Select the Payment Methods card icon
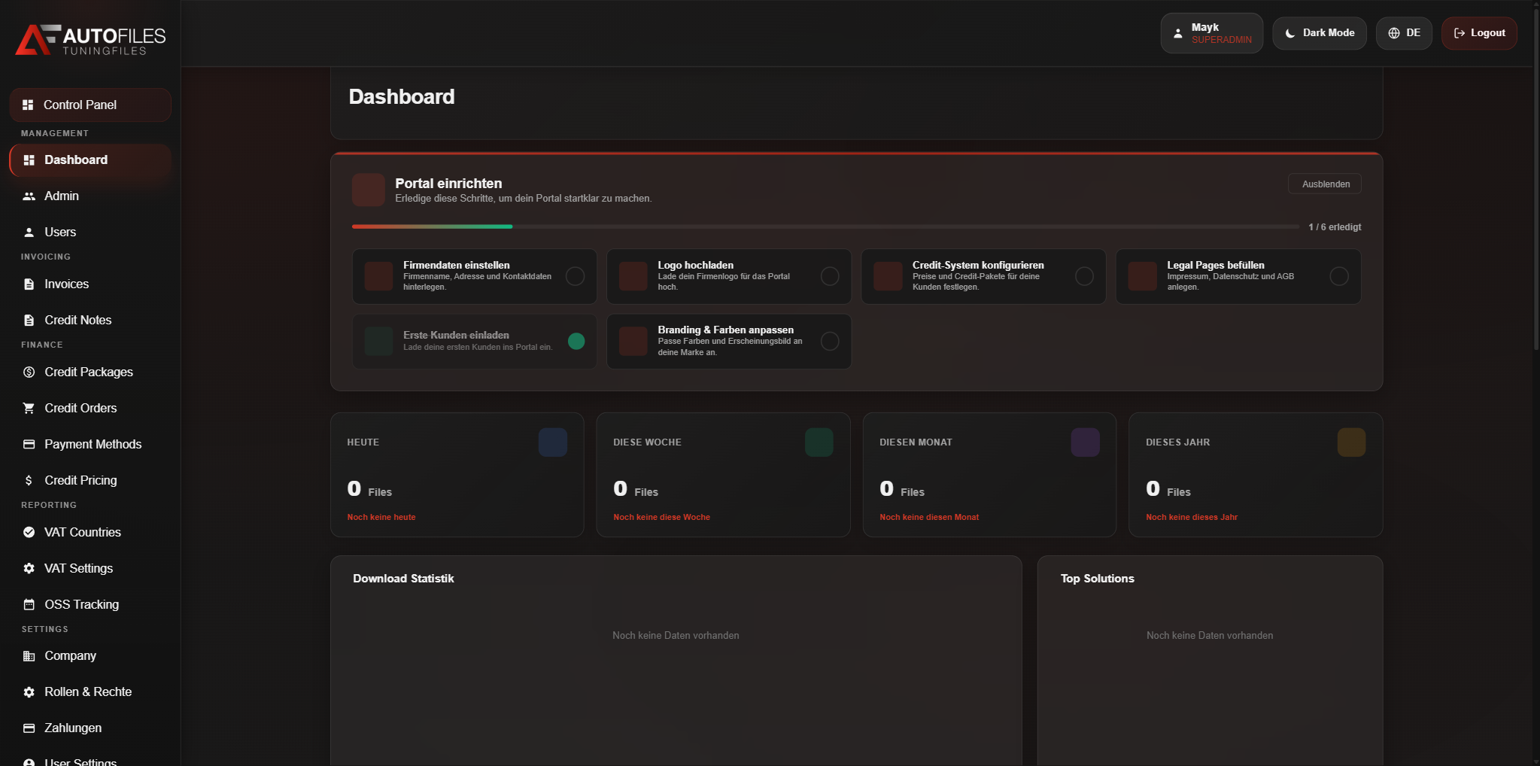This screenshot has height=766, width=1540. (29, 444)
